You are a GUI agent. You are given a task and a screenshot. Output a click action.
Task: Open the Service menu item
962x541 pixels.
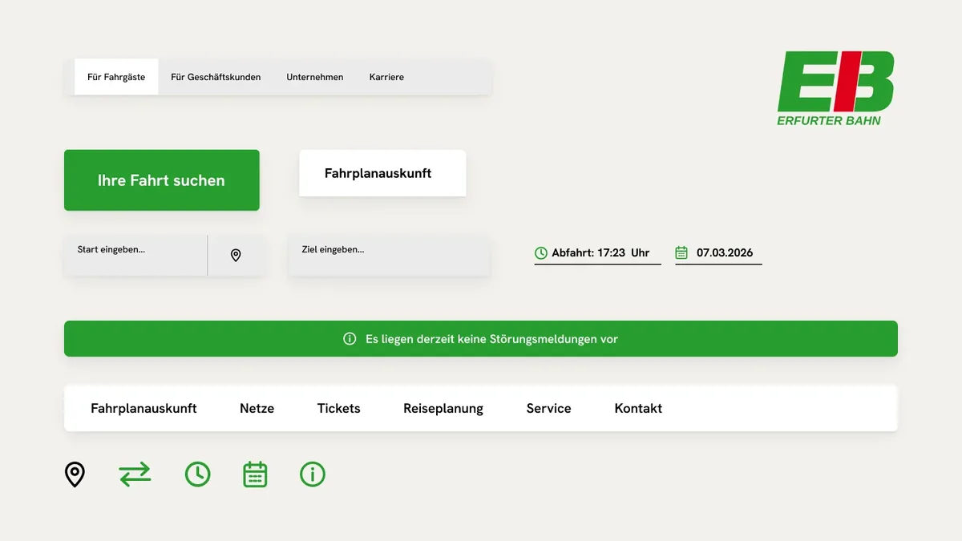pos(549,408)
